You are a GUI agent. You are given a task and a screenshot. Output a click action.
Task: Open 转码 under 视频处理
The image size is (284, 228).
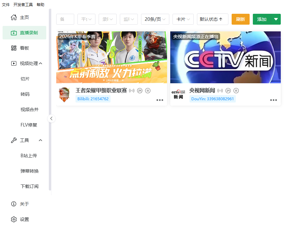point(25,94)
